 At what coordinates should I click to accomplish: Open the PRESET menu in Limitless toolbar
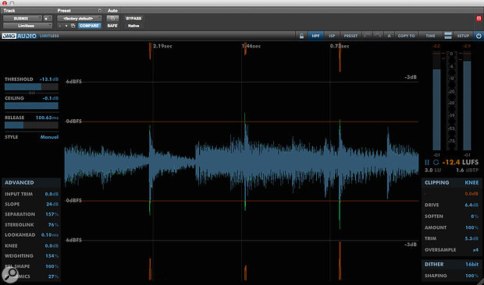click(351, 36)
